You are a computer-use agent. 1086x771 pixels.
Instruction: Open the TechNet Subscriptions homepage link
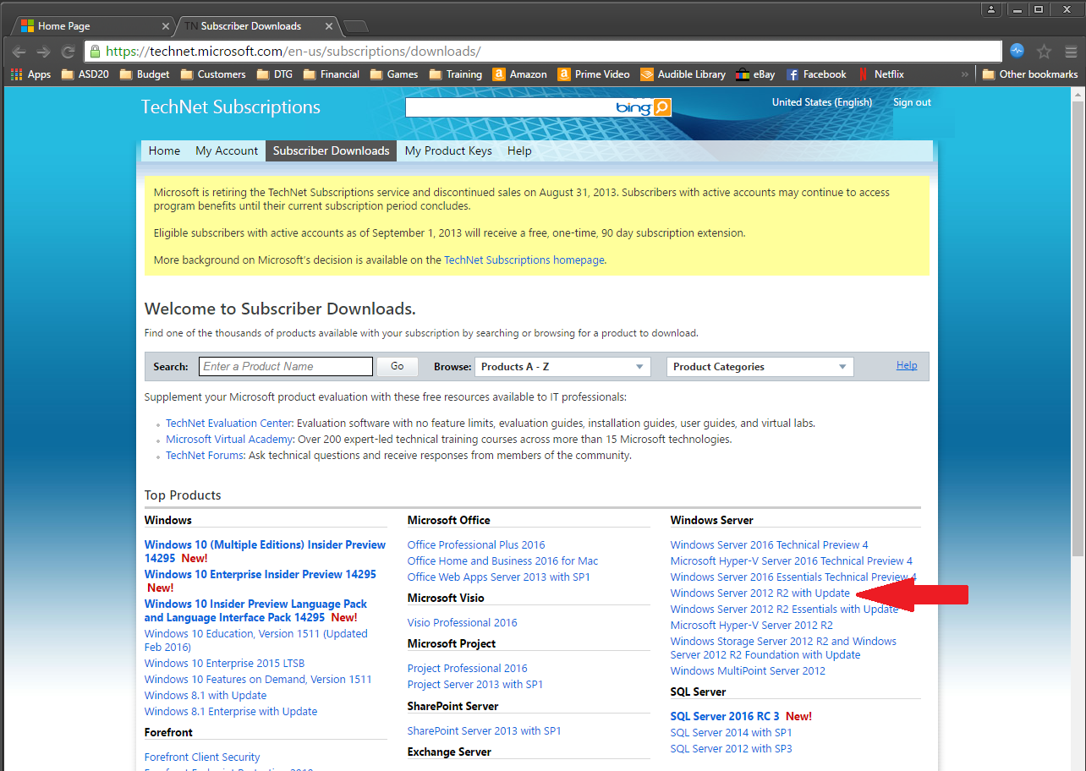pos(524,260)
